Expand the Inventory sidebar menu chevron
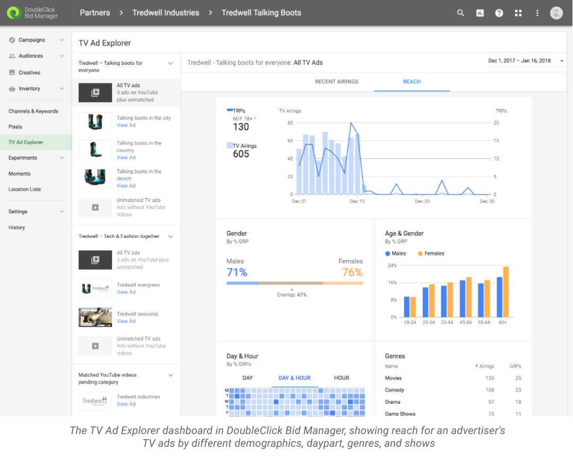 point(62,88)
